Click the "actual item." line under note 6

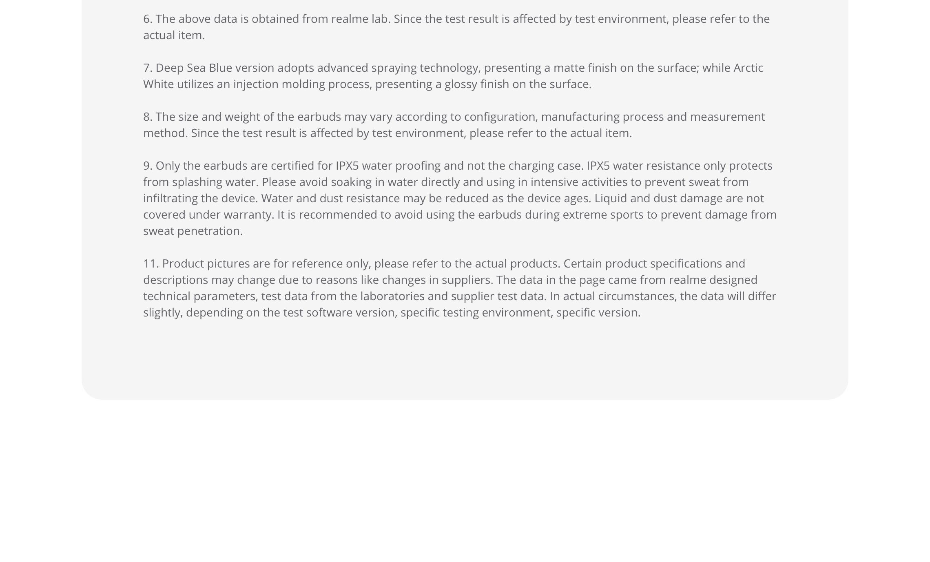(174, 35)
